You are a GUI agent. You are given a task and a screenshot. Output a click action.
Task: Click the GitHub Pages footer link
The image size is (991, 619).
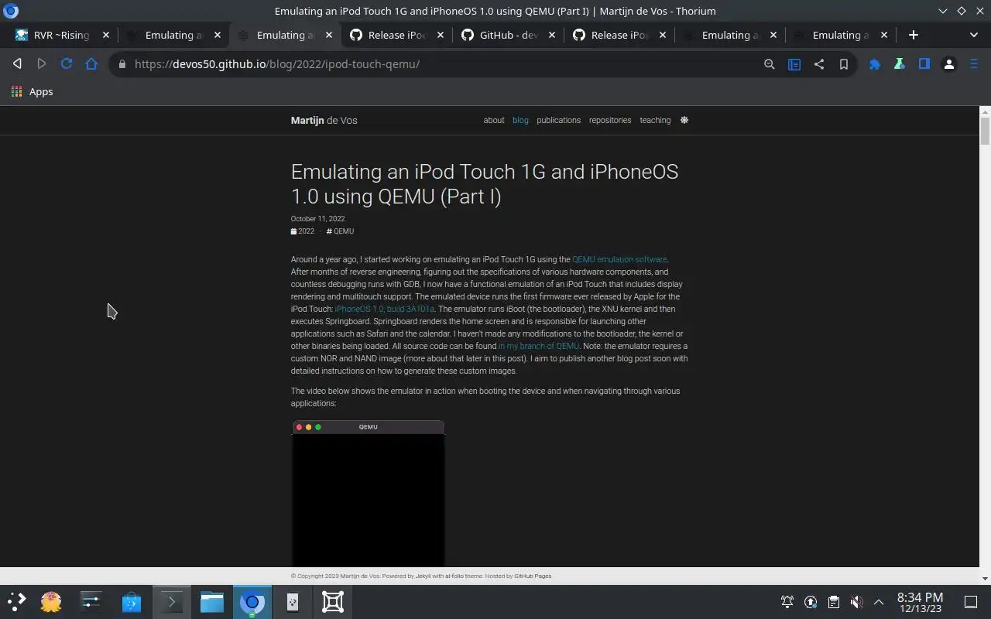(x=533, y=576)
